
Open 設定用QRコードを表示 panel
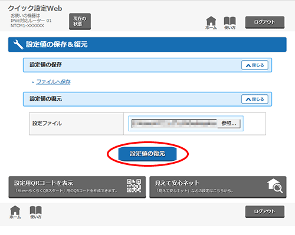[x=77, y=187]
